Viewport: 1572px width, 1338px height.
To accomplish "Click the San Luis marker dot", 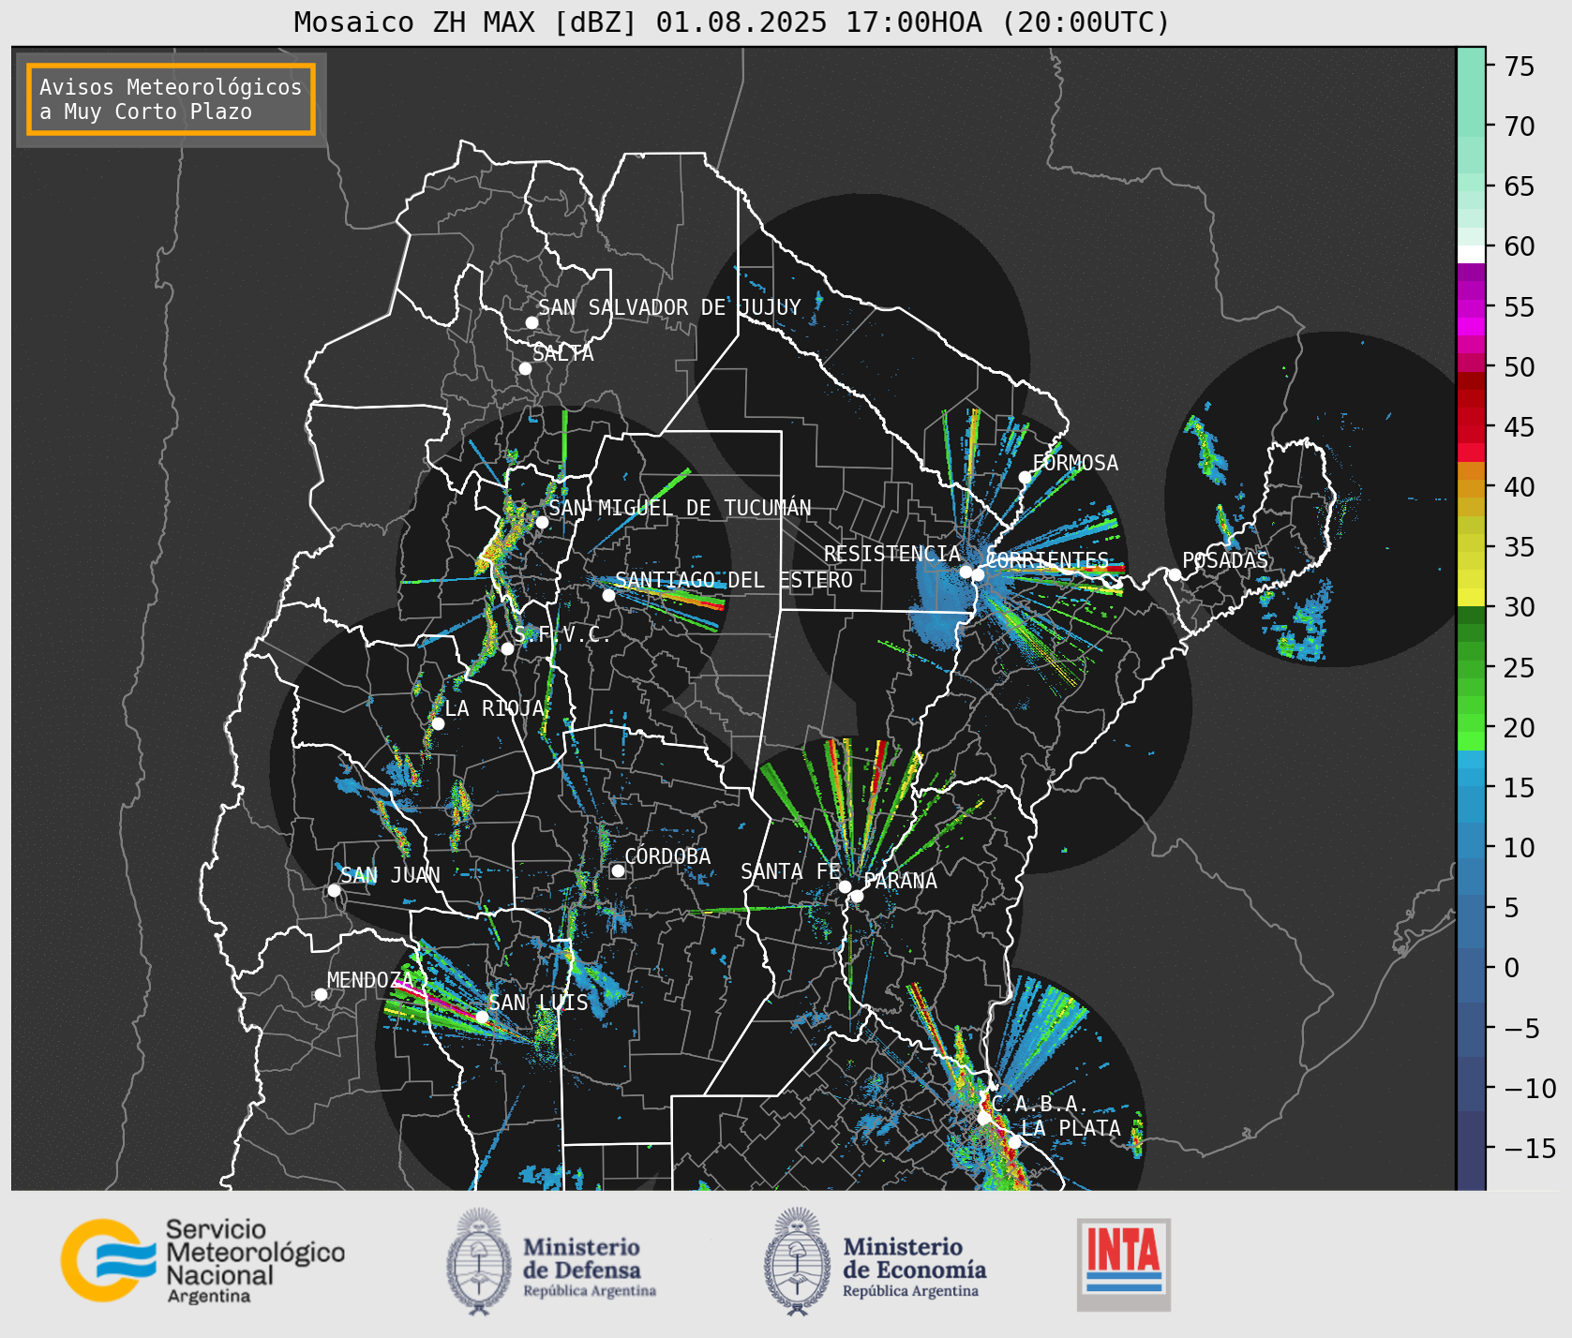I will coord(482,1017).
